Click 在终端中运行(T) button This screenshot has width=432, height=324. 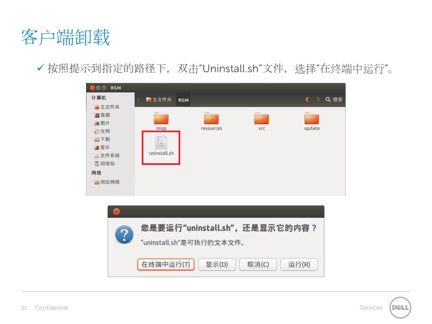pyautogui.click(x=166, y=265)
